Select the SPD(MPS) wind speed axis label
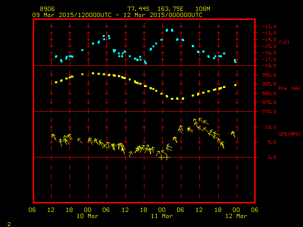This screenshot has width=303, height=227. (x=289, y=134)
